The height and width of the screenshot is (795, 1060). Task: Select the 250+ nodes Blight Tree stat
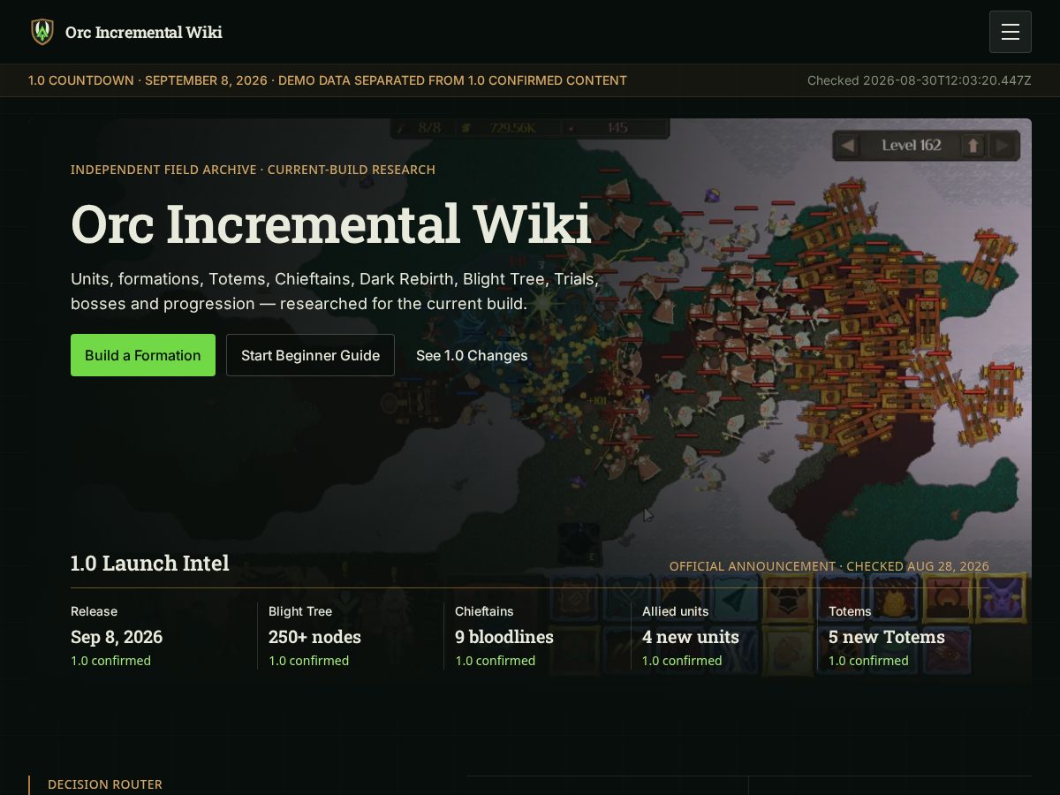(x=314, y=637)
